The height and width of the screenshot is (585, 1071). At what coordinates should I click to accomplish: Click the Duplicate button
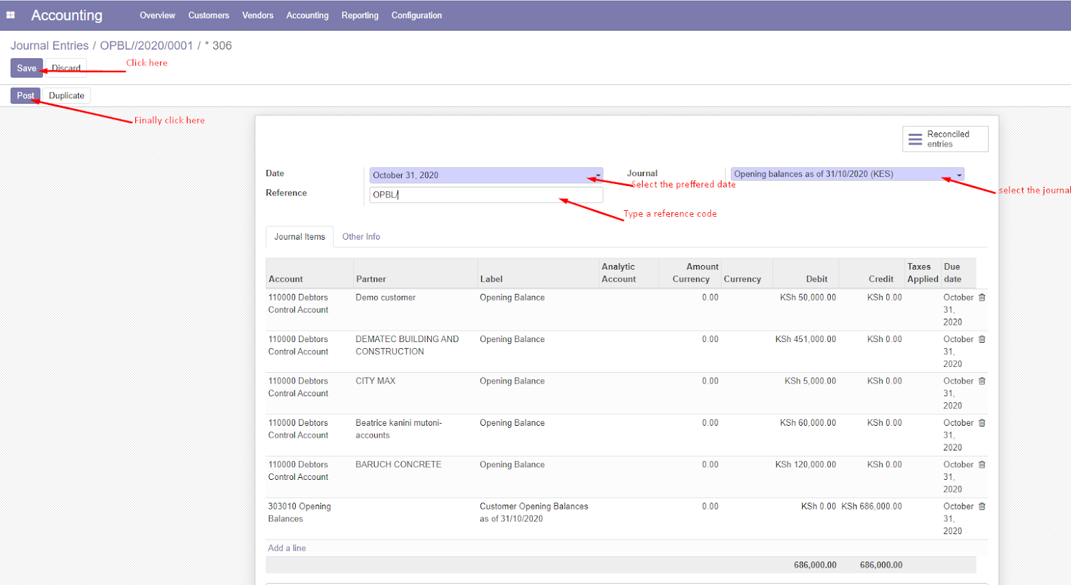click(x=66, y=96)
